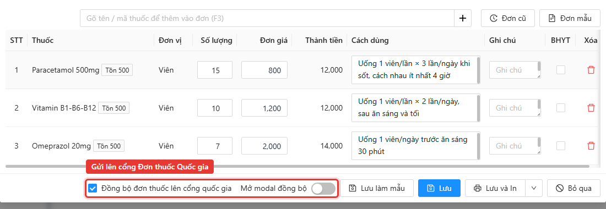Edit quantity 7 for Omeprazol
Viewport: 606px width, 209px height.
[x=215, y=146]
